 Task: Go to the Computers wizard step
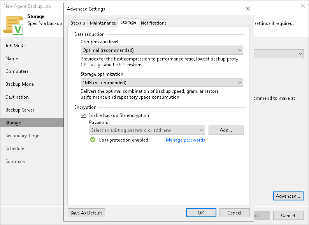pyautogui.click(x=17, y=71)
